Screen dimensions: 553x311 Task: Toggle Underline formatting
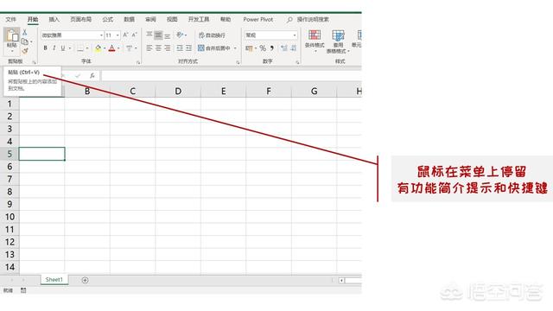pos(63,48)
